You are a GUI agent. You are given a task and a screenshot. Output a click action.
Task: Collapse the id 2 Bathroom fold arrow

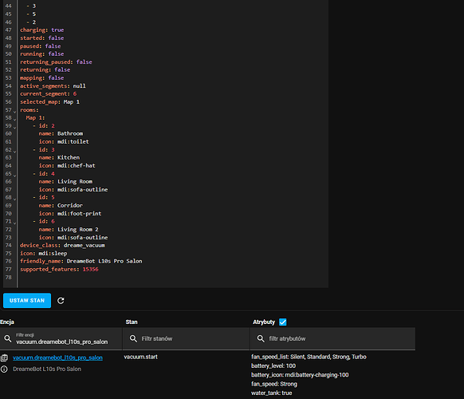(14, 128)
